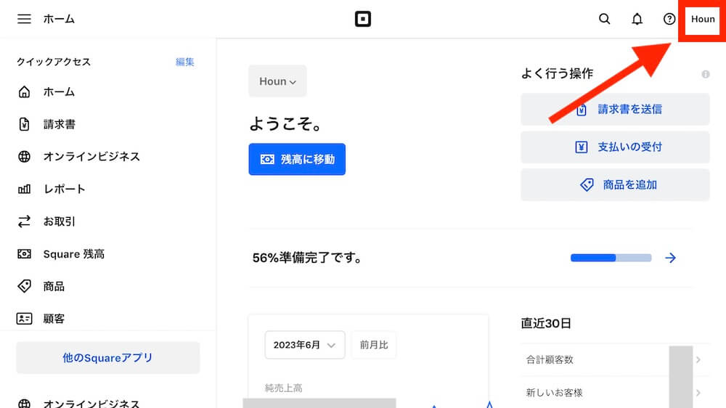The width and height of the screenshot is (726, 408).
Task: Open notifications bell
Action: click(x=637, y=19)
